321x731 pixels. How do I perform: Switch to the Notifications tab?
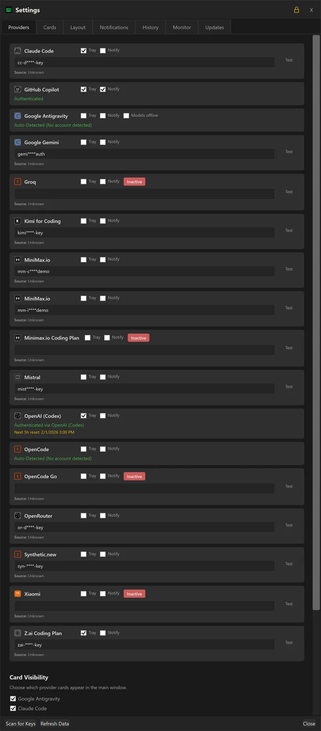(114, 27)
